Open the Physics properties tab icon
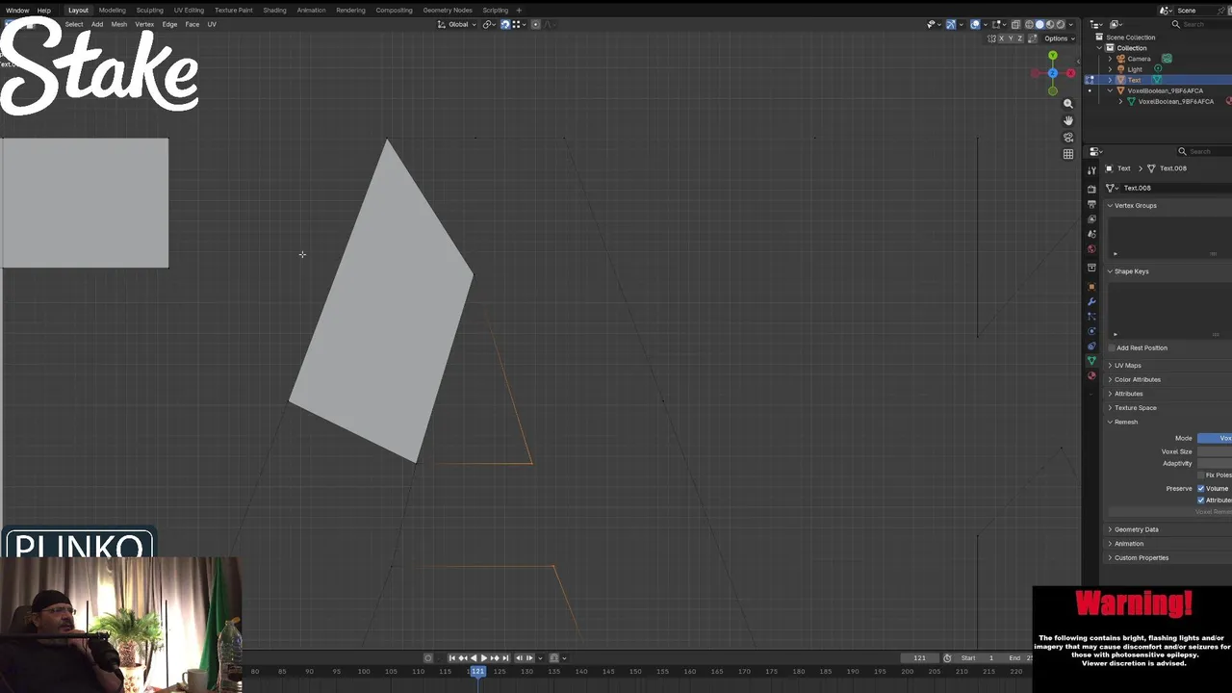Screen dimensions: 1232x693 coord(1091,331)
